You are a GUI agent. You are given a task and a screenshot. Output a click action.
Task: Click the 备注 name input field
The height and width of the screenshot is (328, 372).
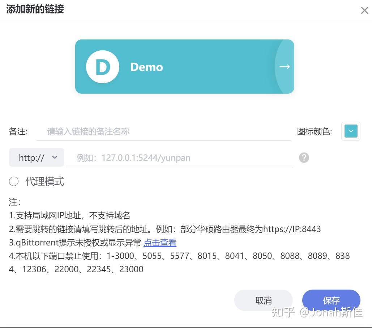(x=163, y=132)
